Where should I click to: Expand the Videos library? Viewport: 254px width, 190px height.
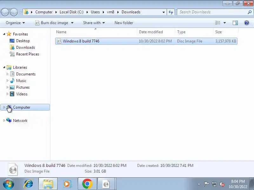click(7, 94)
